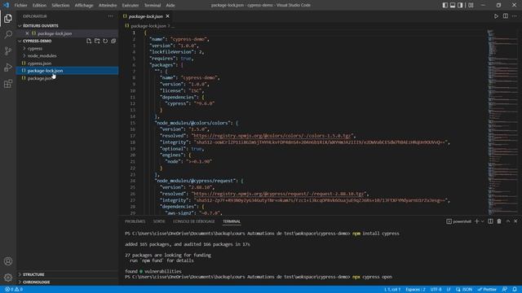Open the Explorer view in activity bar
Screen dimensions: 522x293
coord(8,18)
